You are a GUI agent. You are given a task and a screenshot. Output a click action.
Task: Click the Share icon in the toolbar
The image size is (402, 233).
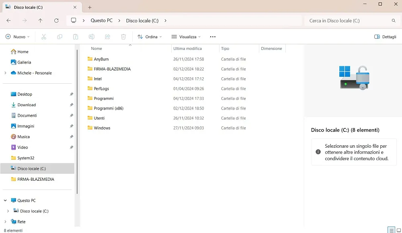(107, 37)
